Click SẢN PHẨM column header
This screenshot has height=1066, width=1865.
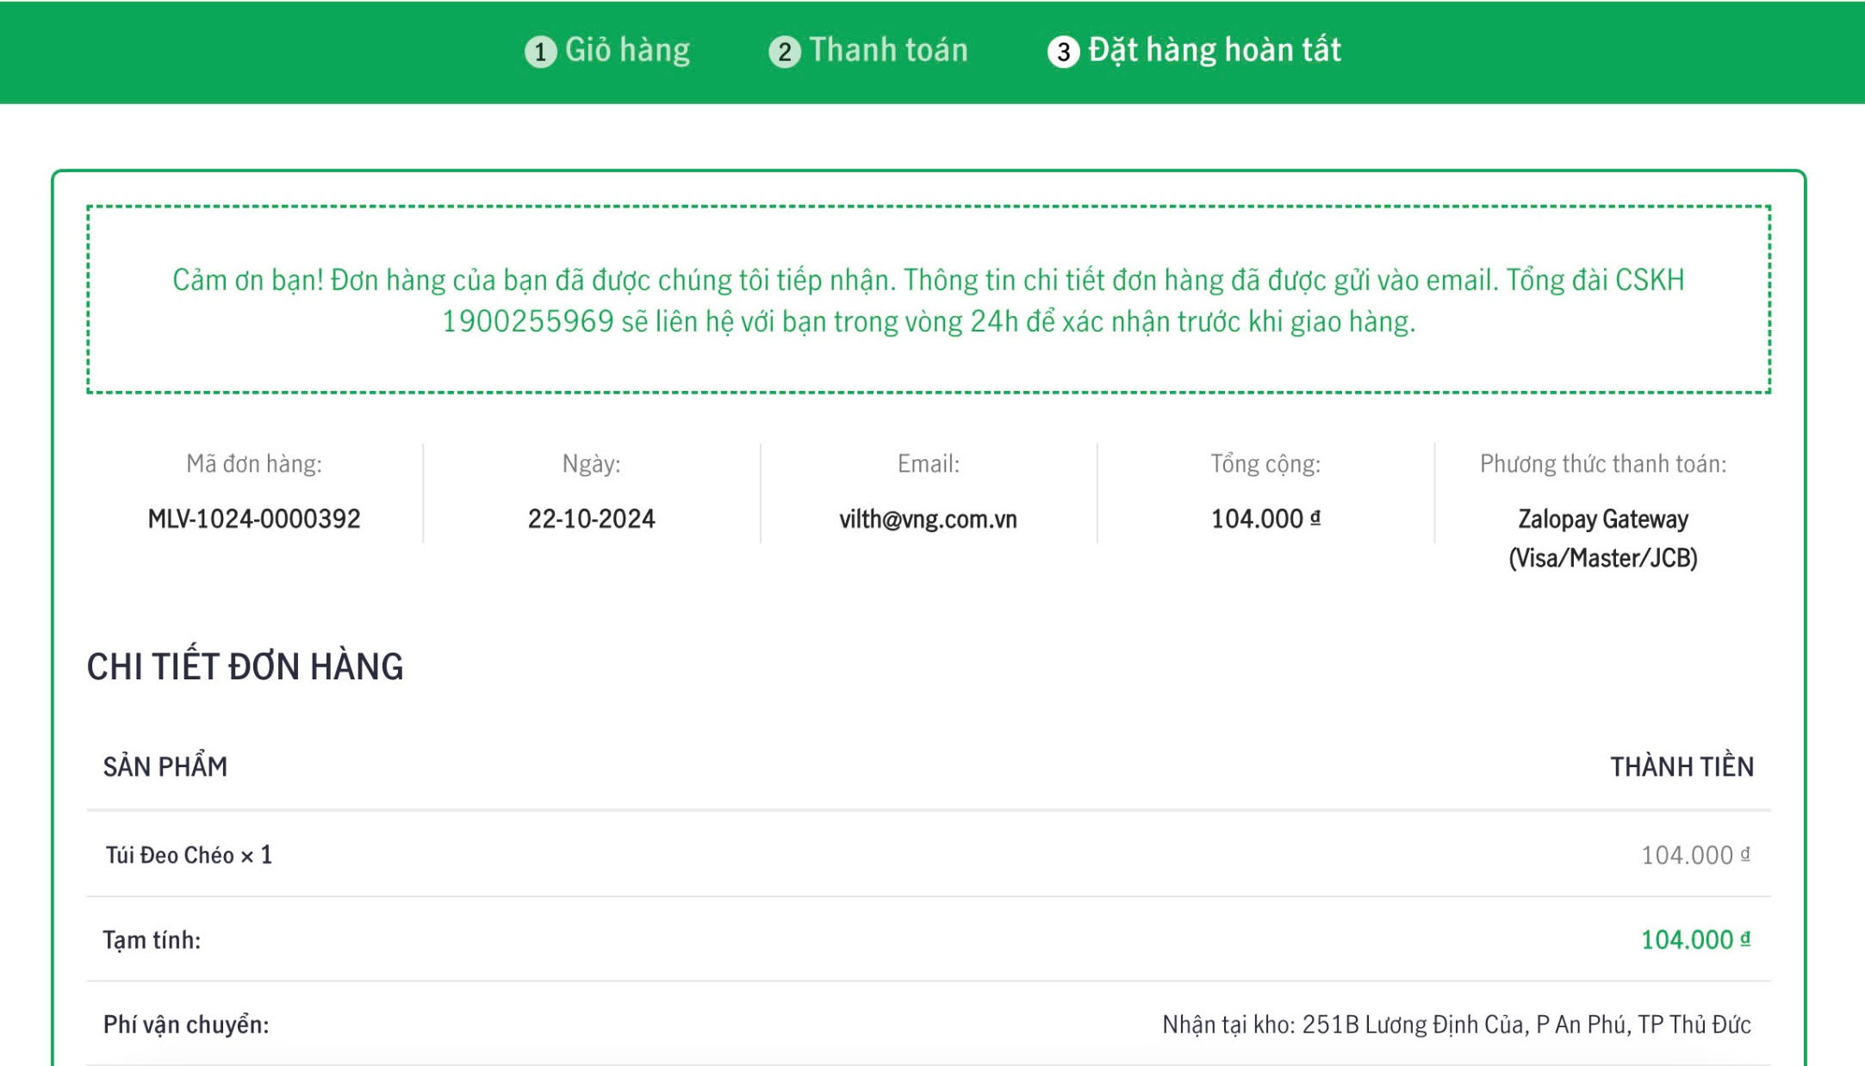point(165,766)
